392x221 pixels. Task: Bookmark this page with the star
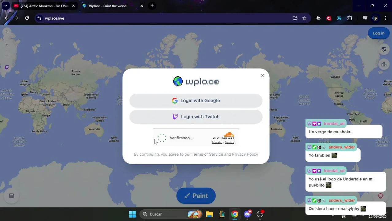click(x=304, y=18)
